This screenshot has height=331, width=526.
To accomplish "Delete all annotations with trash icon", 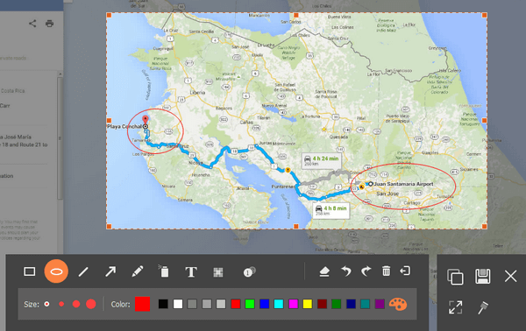I will [386, 271].
